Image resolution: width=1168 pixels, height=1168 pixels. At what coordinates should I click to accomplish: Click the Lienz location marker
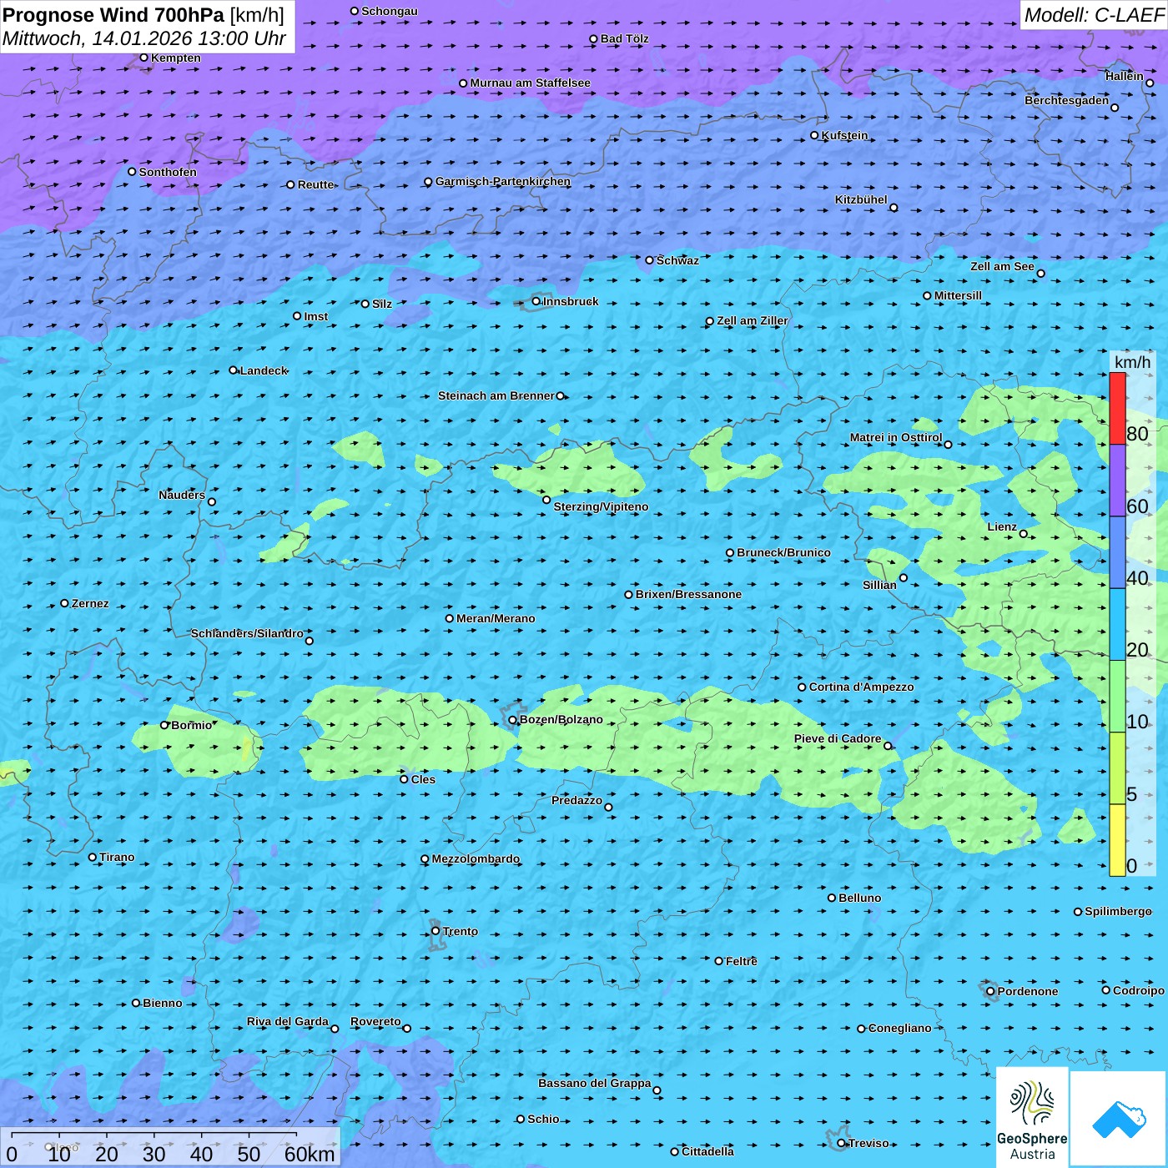[1024, 534]
